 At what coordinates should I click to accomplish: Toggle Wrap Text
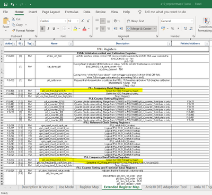click(x=136, y=21)
